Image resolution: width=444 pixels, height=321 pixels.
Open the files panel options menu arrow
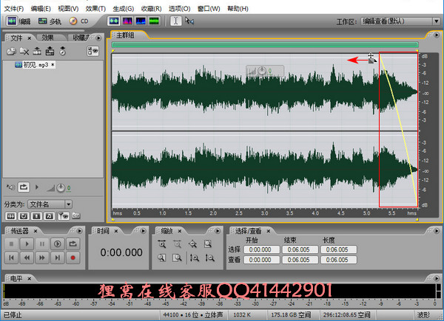[x=98, y=38]
